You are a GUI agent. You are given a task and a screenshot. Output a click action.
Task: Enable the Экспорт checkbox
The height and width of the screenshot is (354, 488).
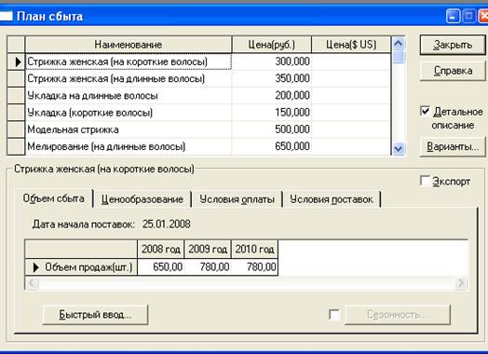[425, 181]
